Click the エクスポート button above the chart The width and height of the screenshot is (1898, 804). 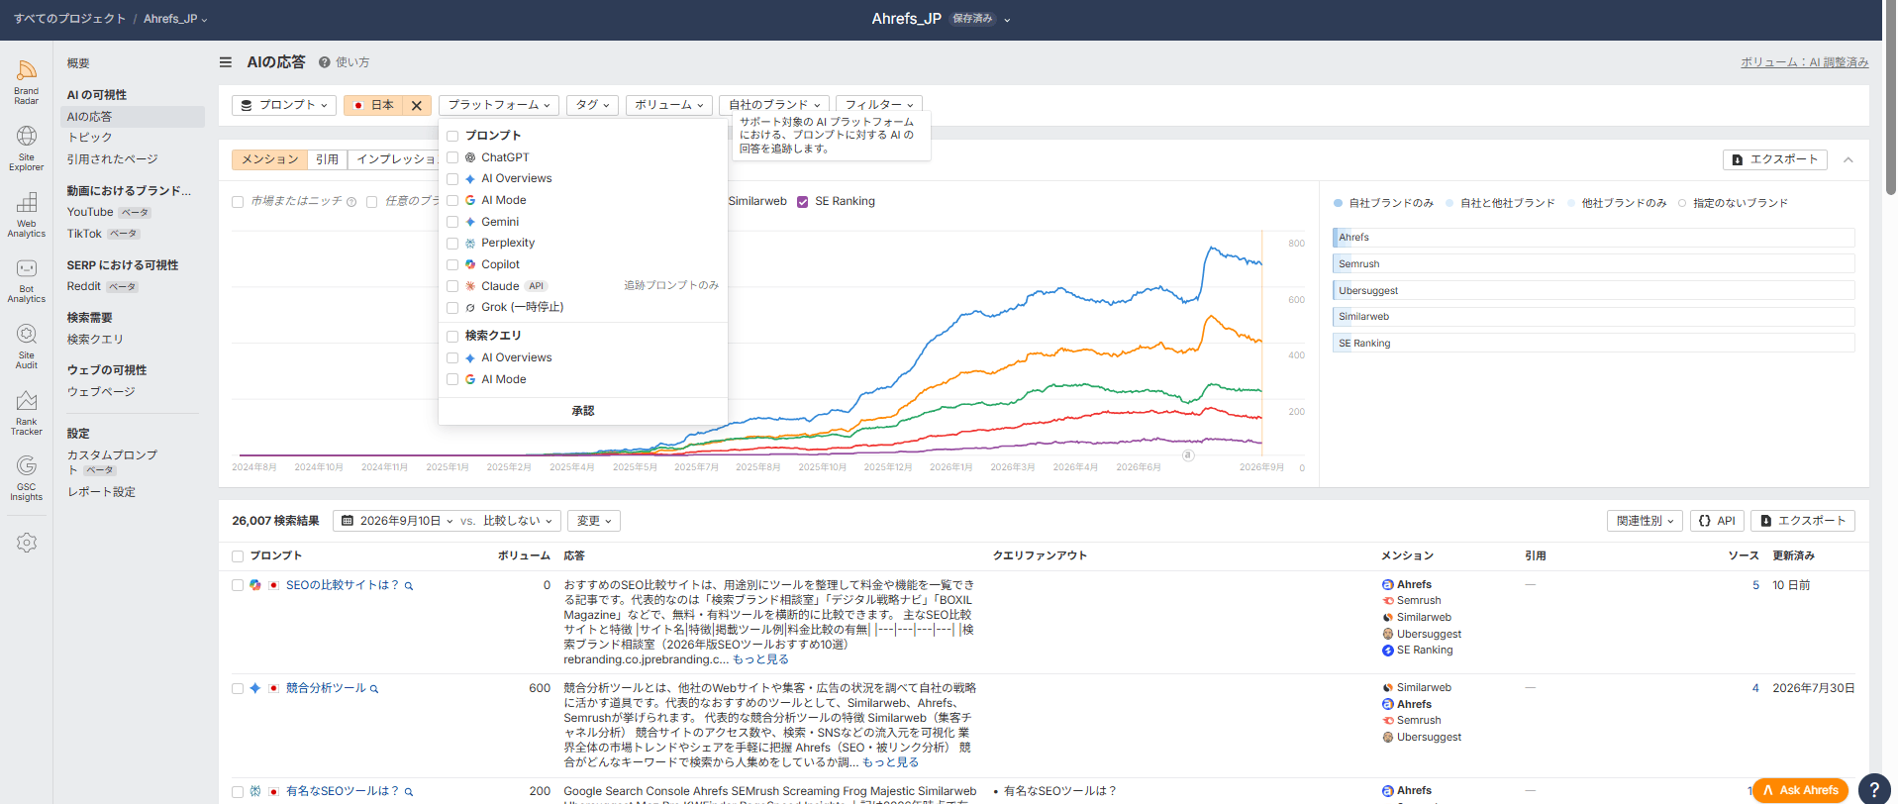tap(1775, 159)
